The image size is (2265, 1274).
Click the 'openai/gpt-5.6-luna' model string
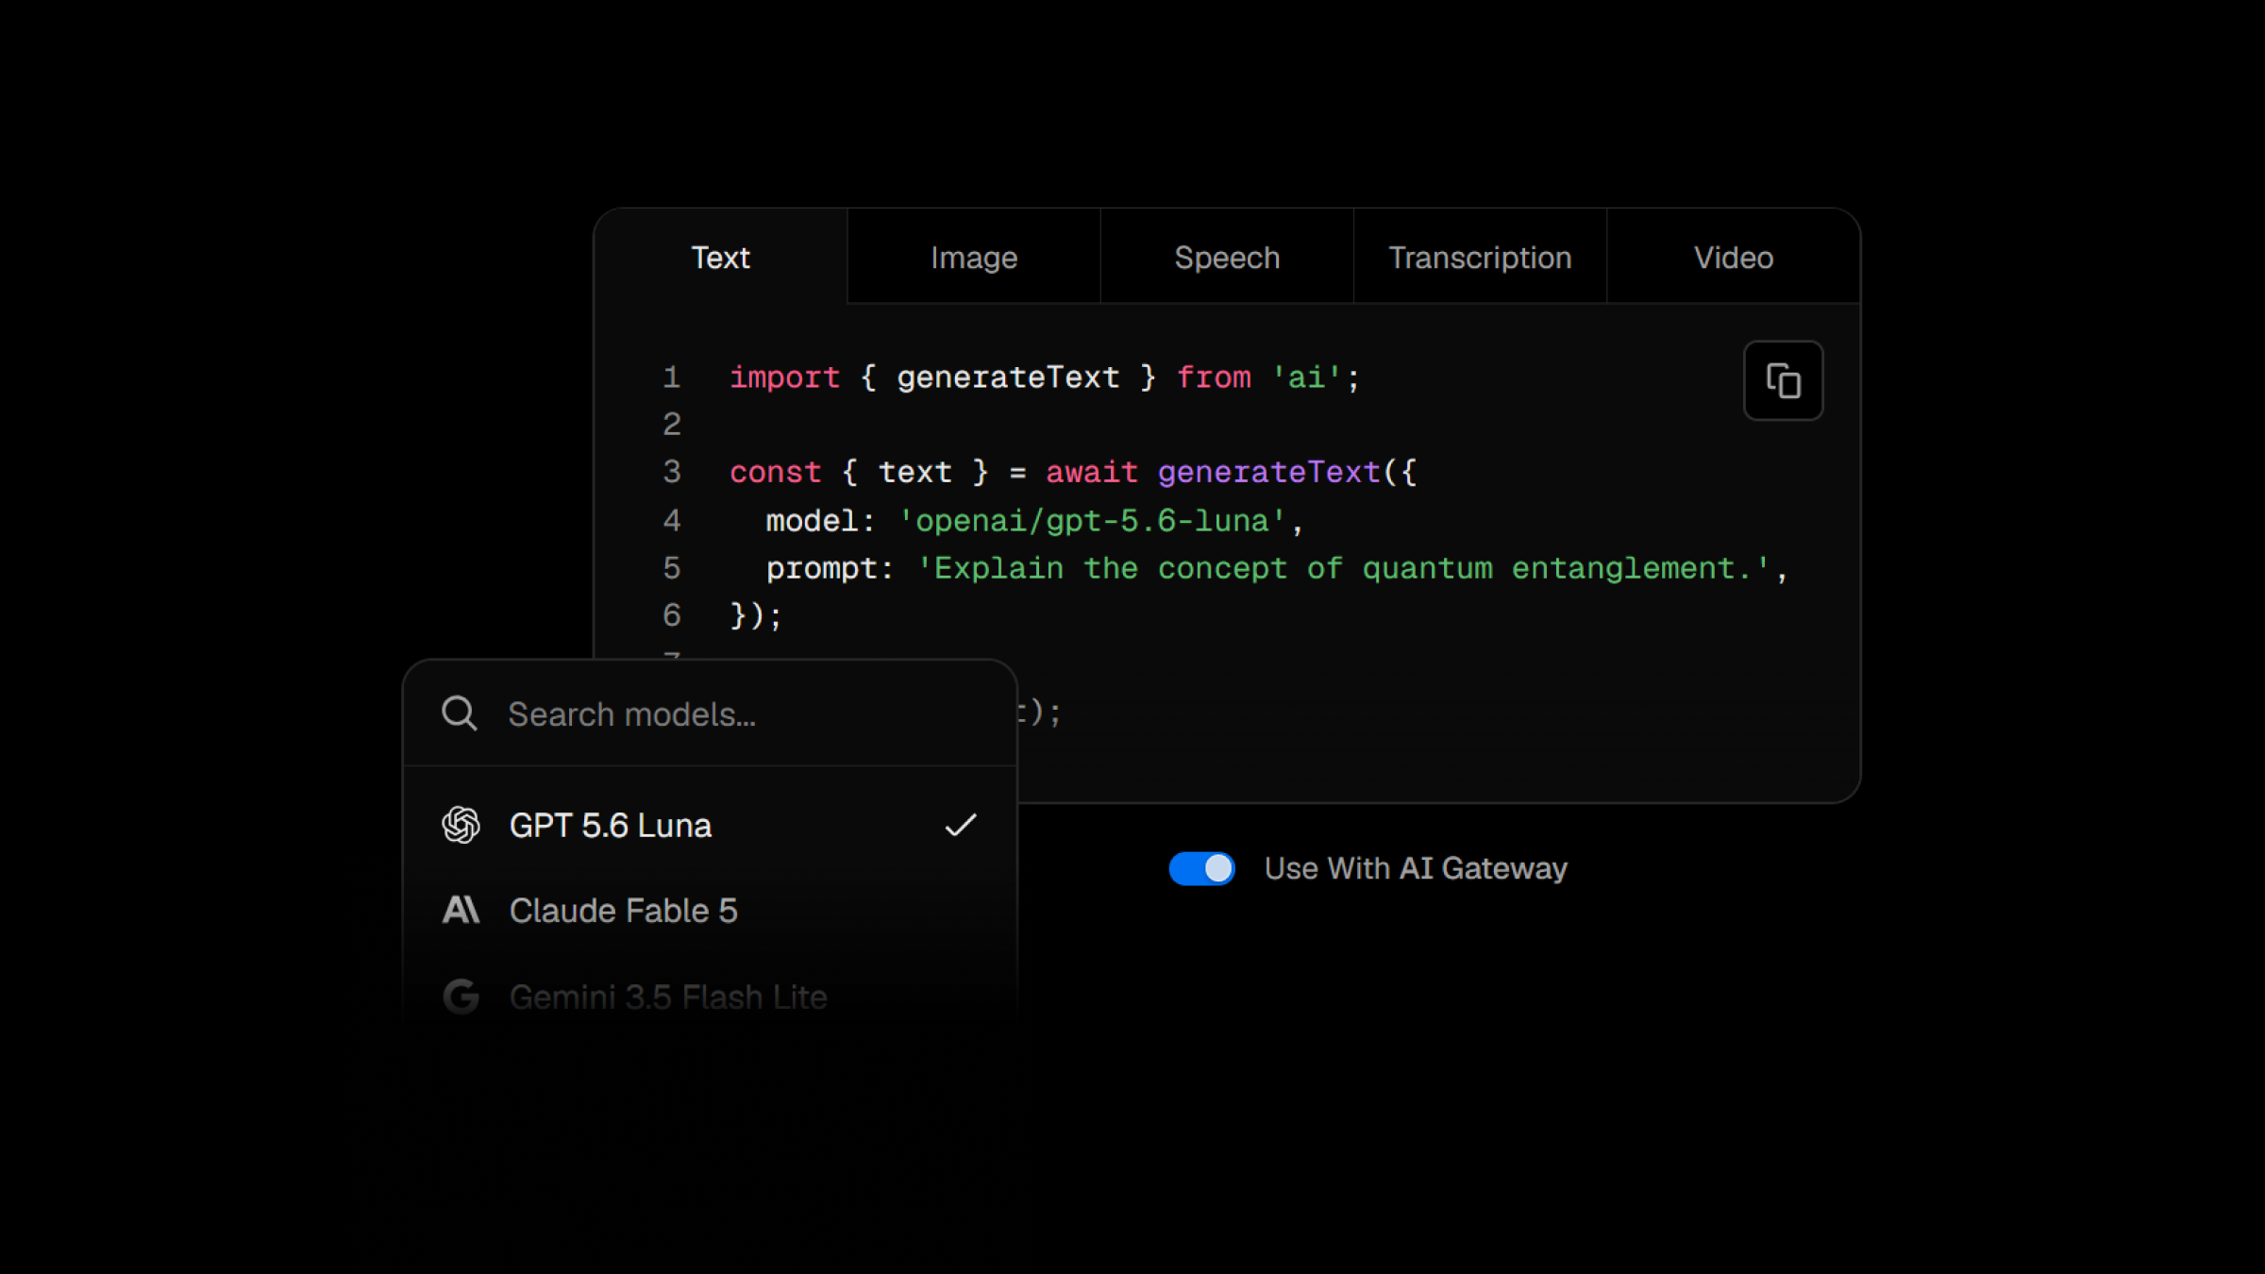(x=1092, y=521)
